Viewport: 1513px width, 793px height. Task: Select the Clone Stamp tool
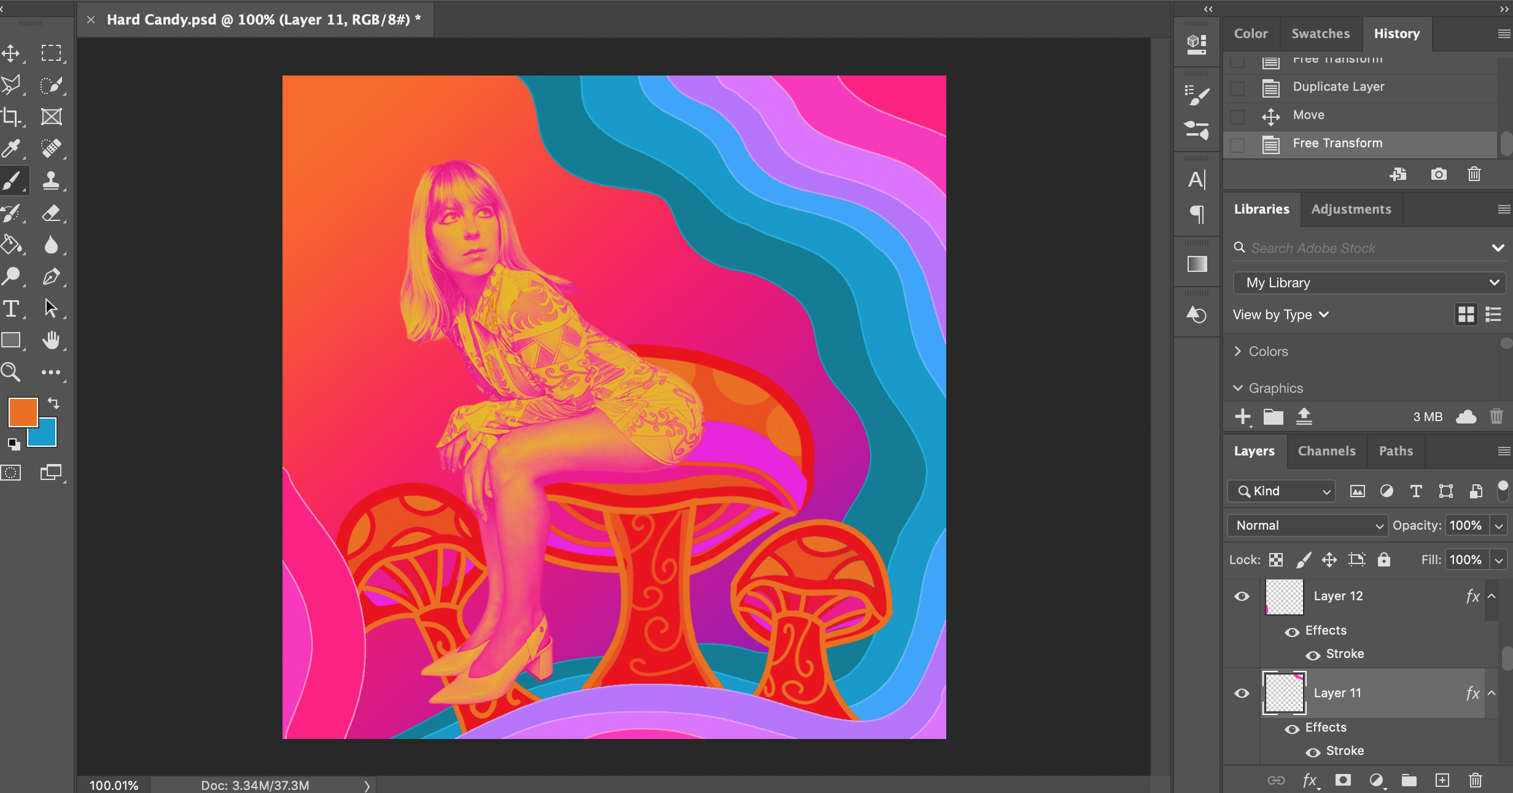[51, 180]
